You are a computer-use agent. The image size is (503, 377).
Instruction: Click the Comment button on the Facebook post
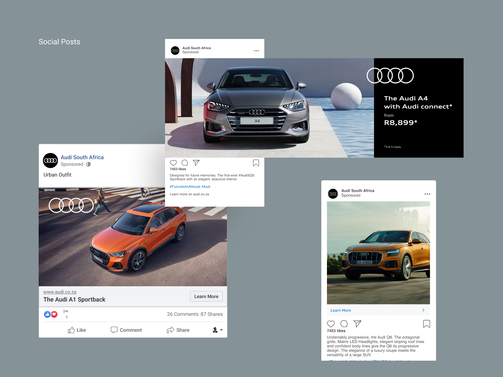pyautogui.click(x=126, y=330)
